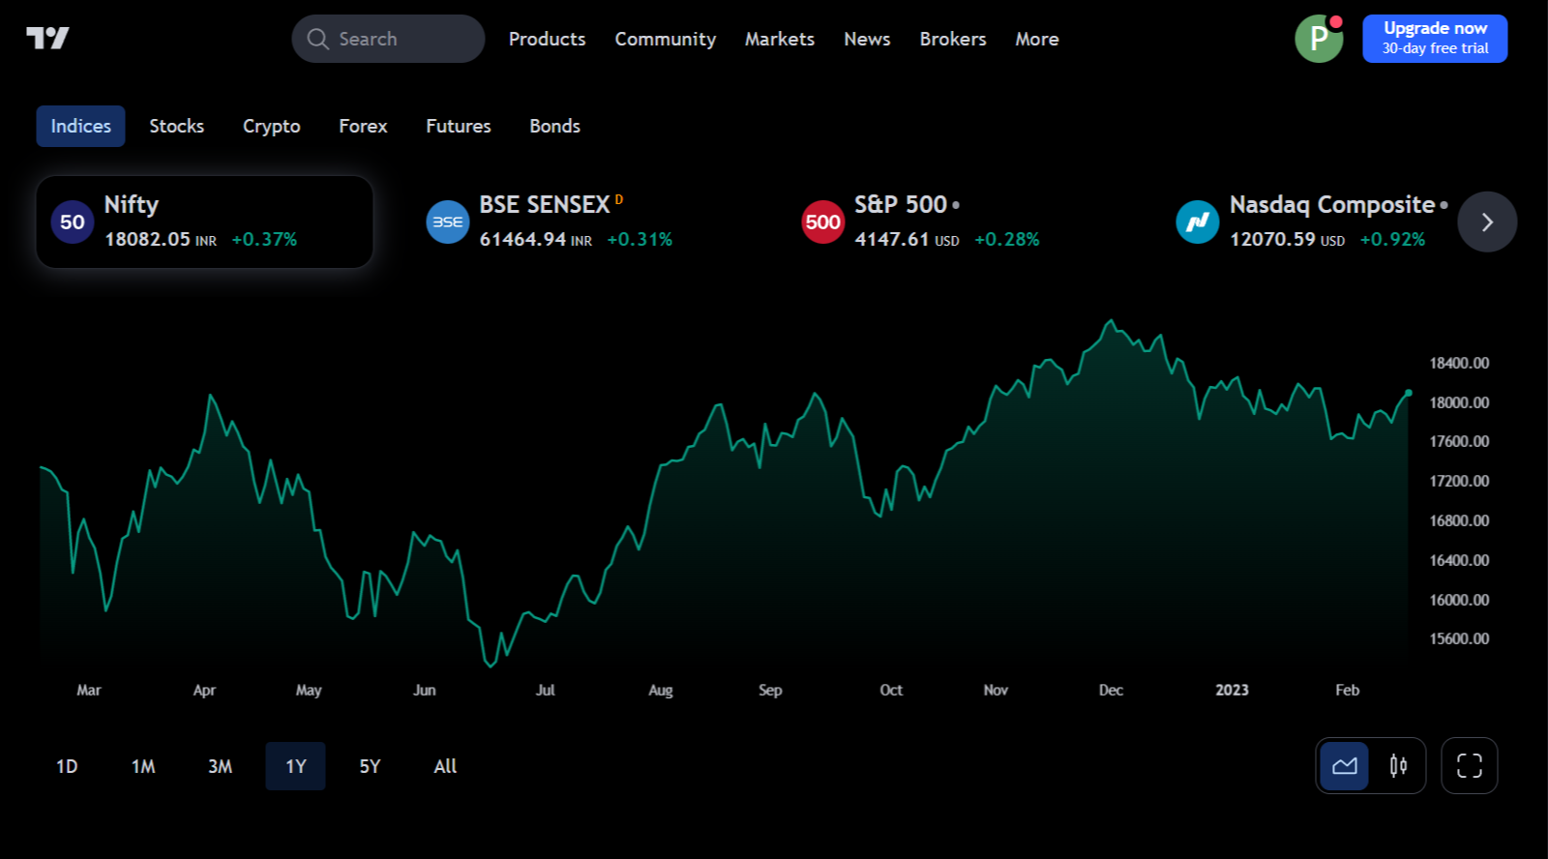Screen dimensions: 1548x859
Task: Click the Nasdaq value 12070.59
Action: pyautogui.click(x=1272, y=239)
